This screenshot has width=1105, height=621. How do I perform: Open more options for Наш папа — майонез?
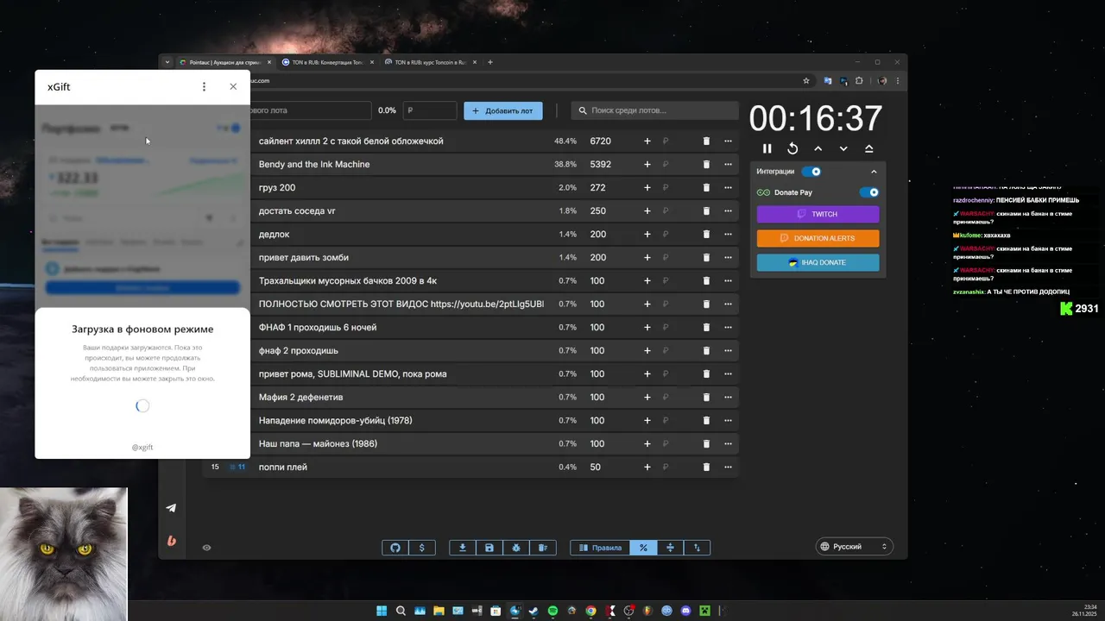point(728,443)
